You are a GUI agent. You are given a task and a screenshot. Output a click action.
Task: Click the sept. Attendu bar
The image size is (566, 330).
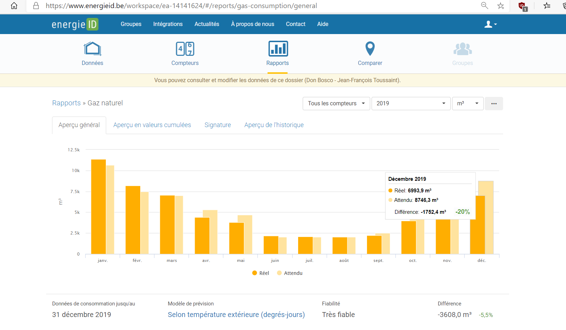tap(386, 244)
